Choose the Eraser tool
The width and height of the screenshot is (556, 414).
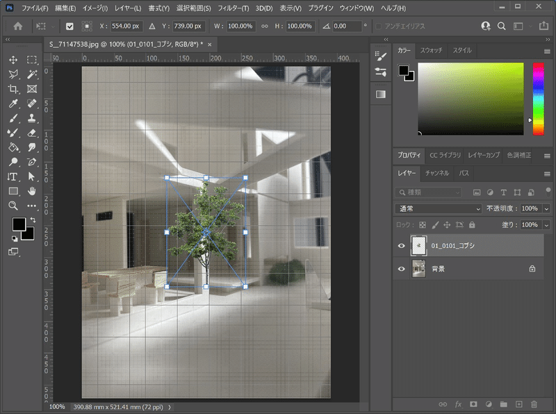pos(32,133)
